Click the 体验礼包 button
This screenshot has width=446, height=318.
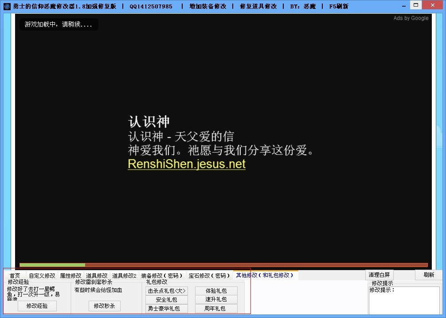tap(216, 291)
